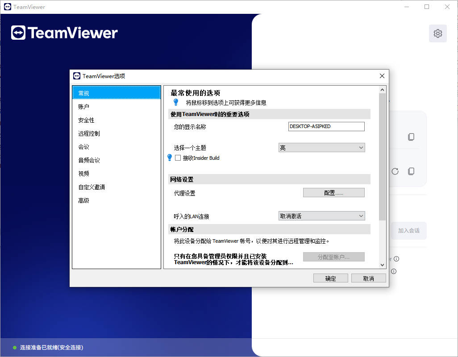Click the options panel scrollbar thumb

pos(382,157)
